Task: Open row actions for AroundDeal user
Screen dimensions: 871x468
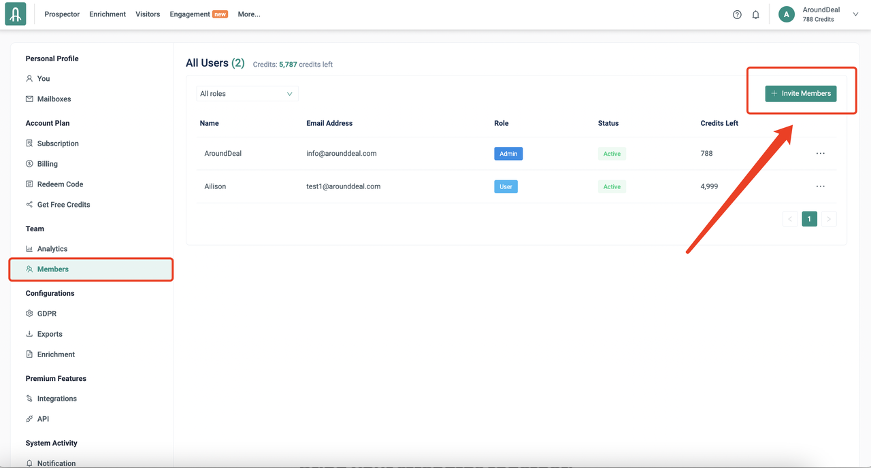Action: click(x=820, y=154)
